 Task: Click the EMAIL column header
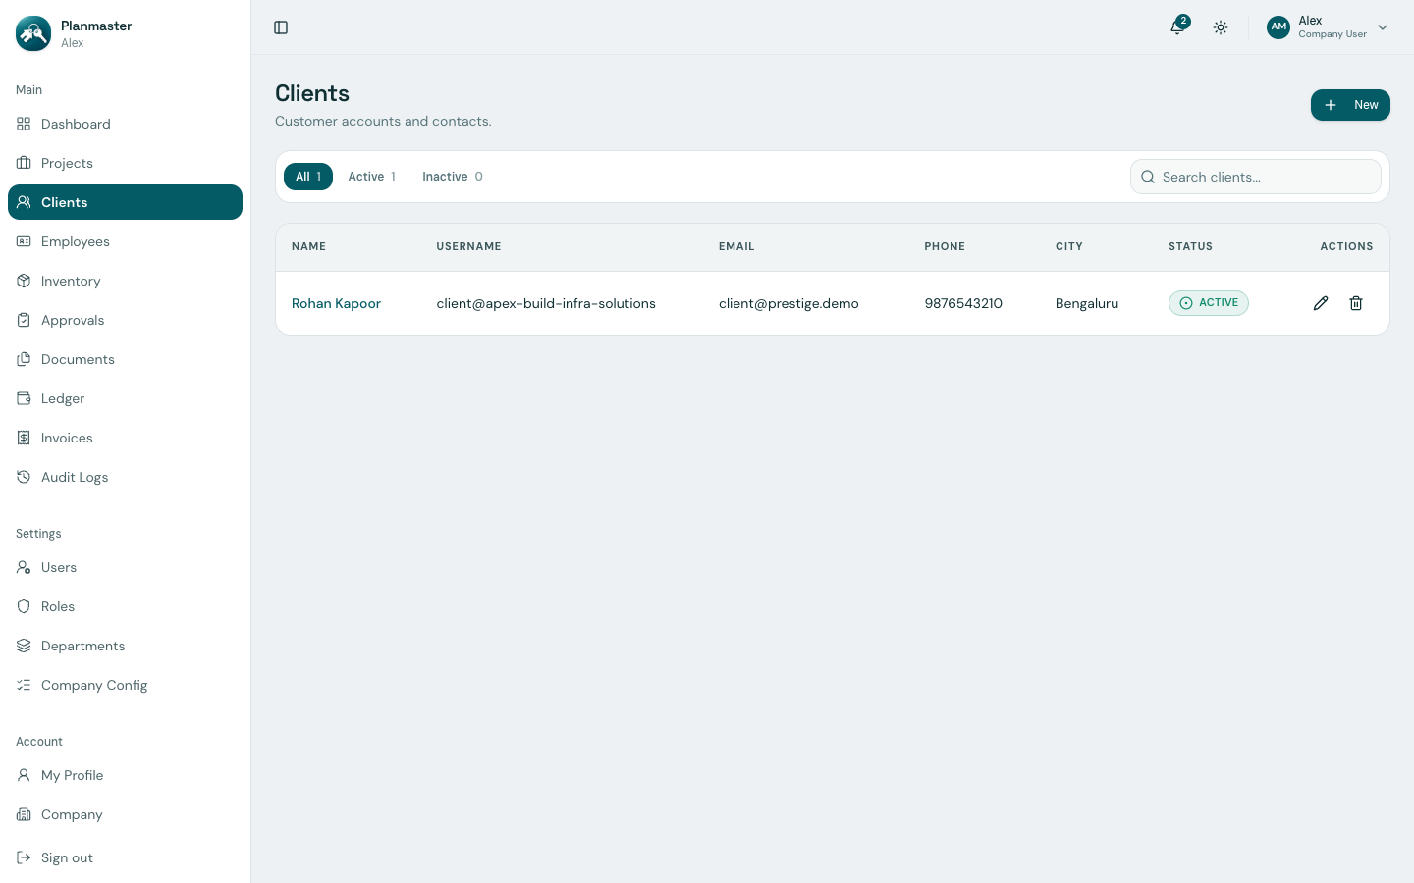point(736,247)
